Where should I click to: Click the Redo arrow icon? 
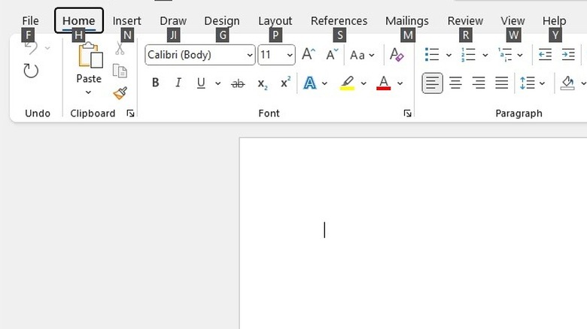pyautogui.click(x=30, y=71)
